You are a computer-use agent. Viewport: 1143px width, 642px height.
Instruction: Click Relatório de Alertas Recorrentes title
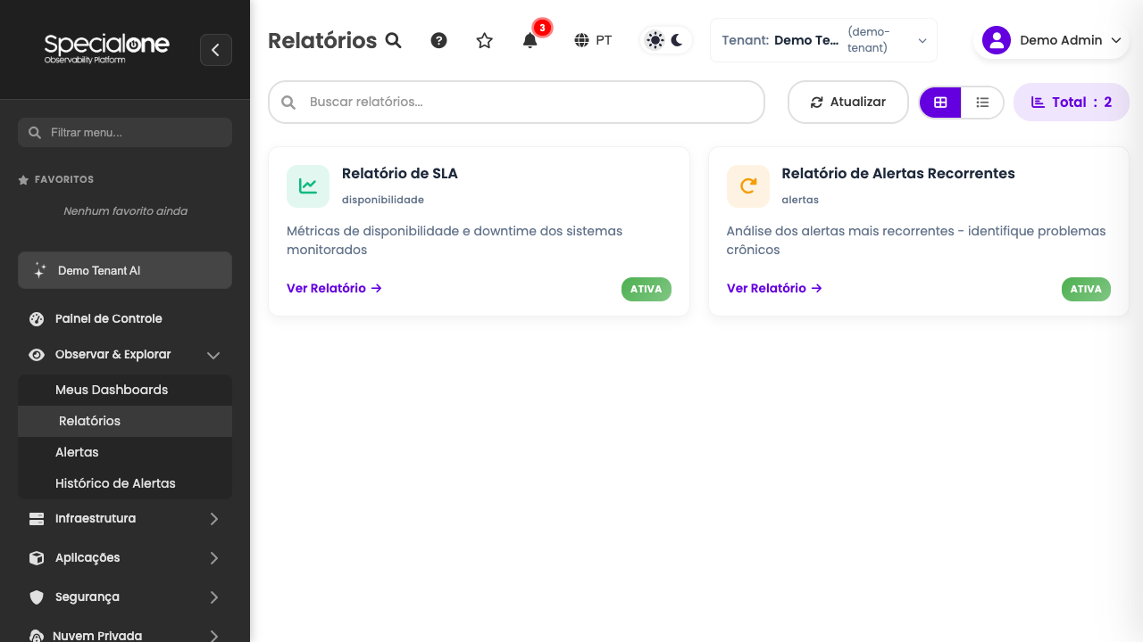pyautogui.click(x=898, y=173)
